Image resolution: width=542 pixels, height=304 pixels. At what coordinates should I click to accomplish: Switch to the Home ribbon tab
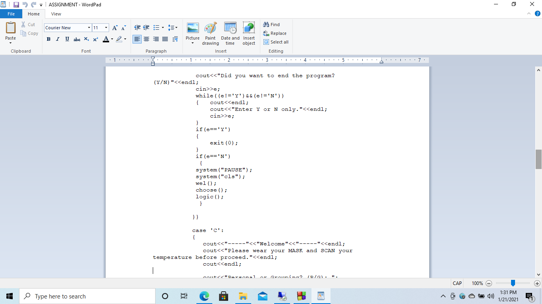click(x=34, y=14)
